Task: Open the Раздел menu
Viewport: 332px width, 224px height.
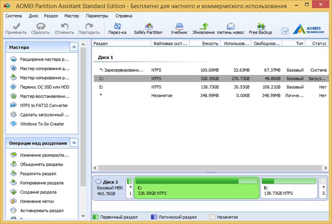Action: (x=51, y=16)
